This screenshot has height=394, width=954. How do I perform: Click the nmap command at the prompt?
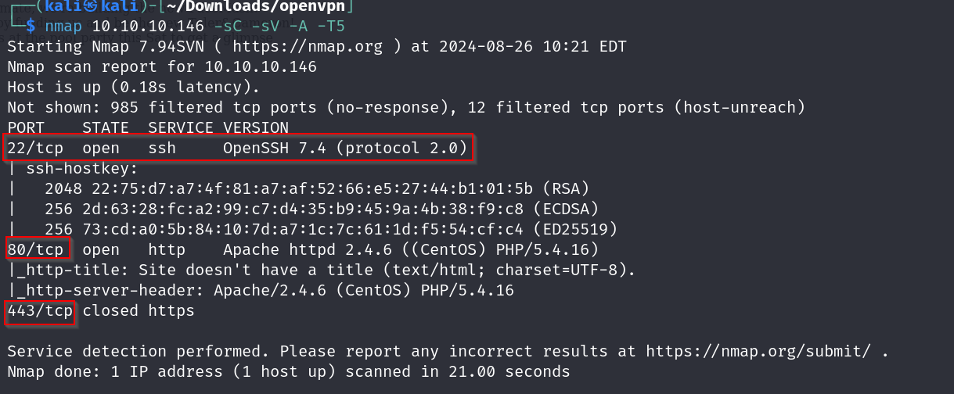coord(64,27)
